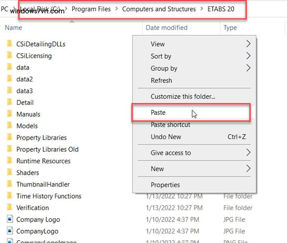Select Refresh in the context menu
287x243 pixels.
tap(161, 81)
